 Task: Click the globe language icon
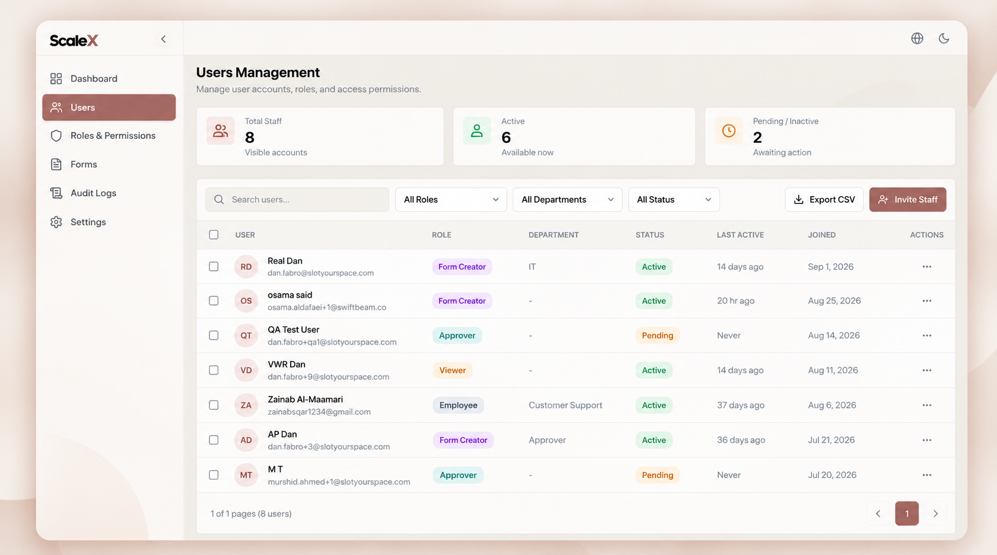click(917, 39)
